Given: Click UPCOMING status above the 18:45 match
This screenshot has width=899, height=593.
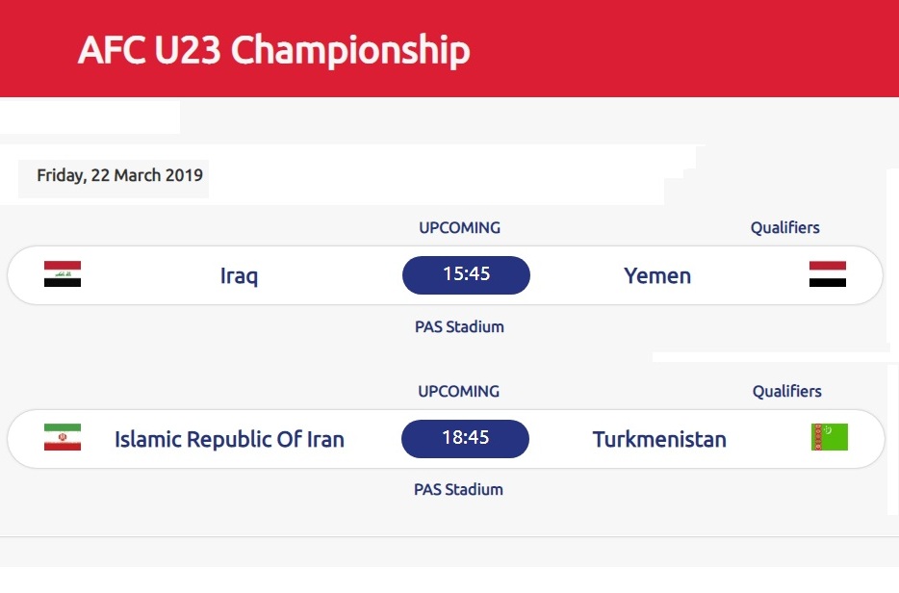Looking at the screenshot, I should (459, 391).
